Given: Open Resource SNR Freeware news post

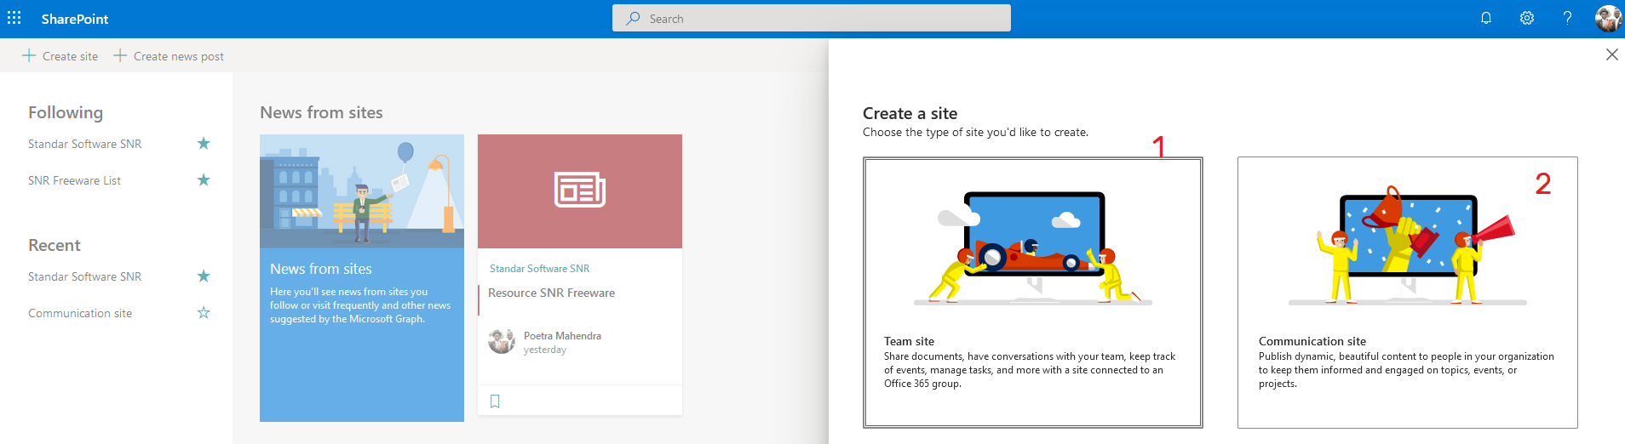Looking at the screenshot, I should click(551, 293).
